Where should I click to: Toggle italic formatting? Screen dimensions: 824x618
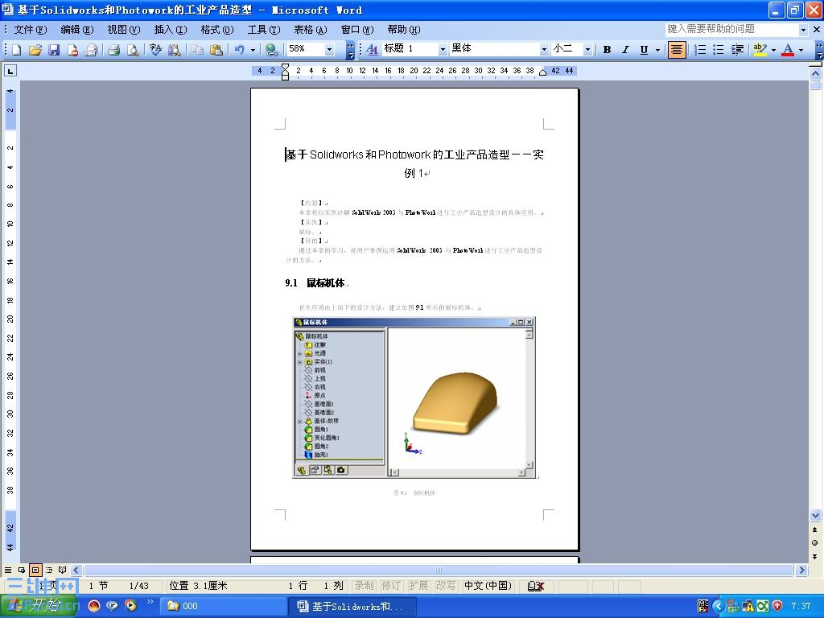[625, 49]
